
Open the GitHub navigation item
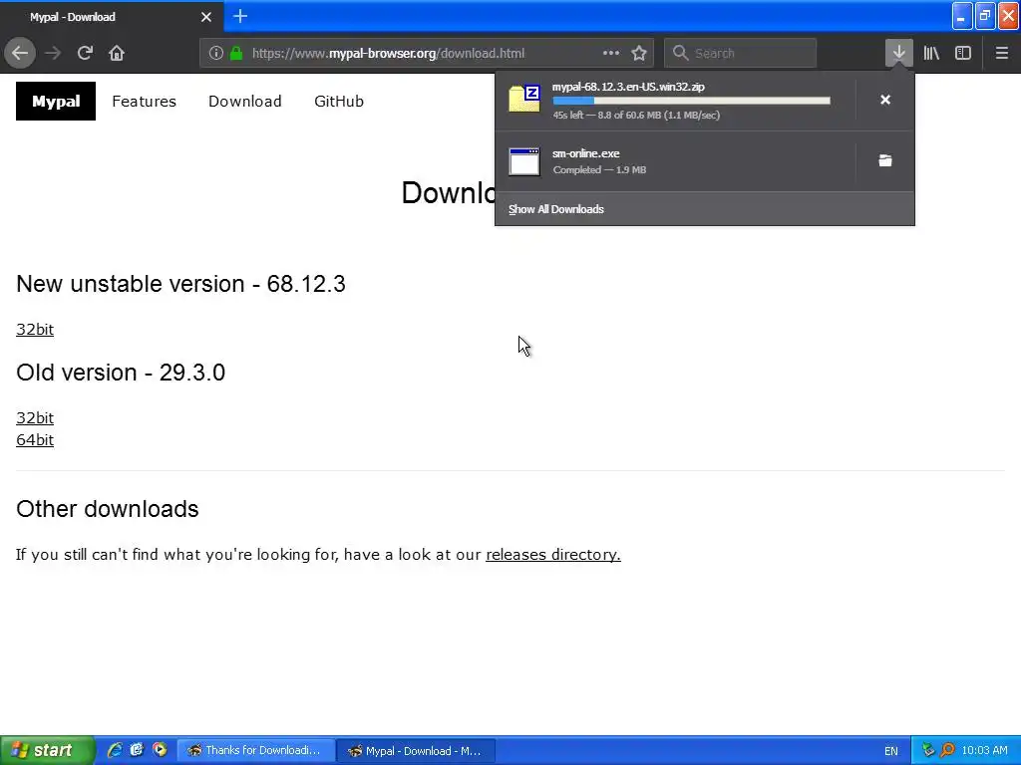pos(339,101)
